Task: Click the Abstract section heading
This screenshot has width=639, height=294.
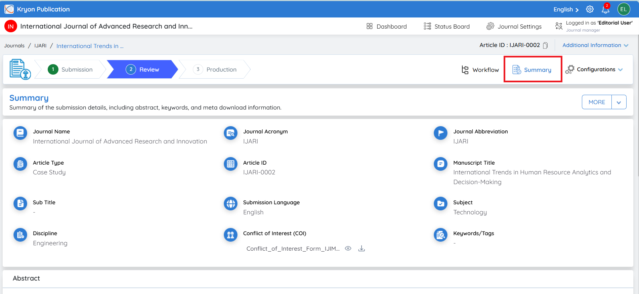Action: tap(26, 278)
